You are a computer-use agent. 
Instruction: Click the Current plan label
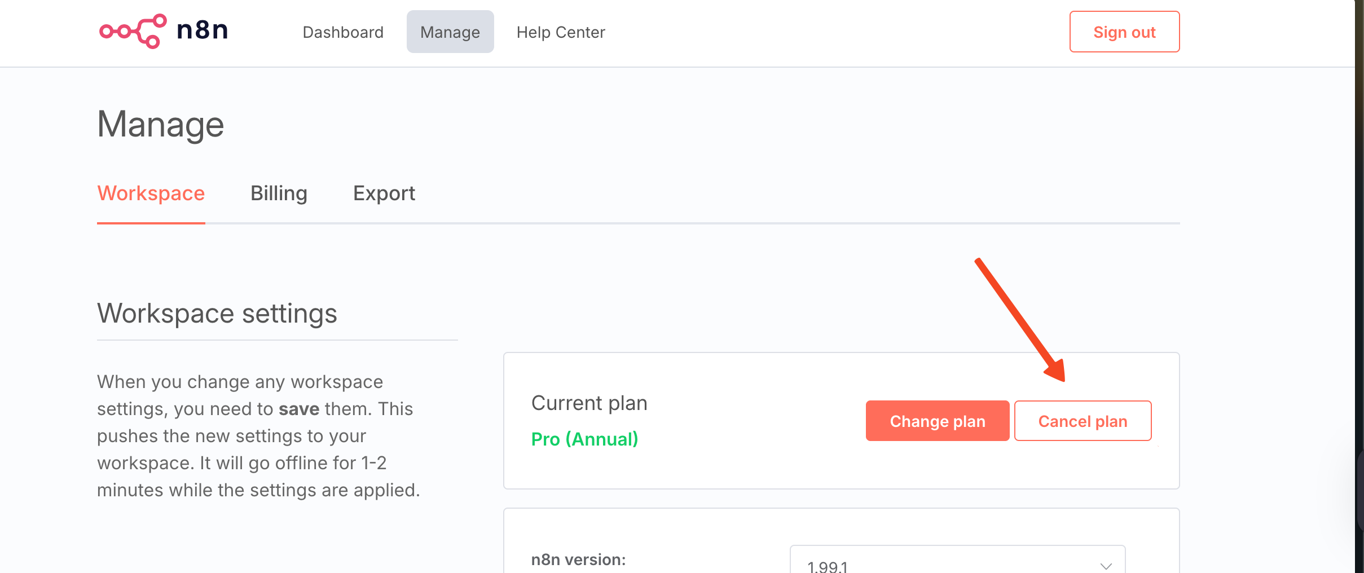pyautogui.click(x=589, y=403)
